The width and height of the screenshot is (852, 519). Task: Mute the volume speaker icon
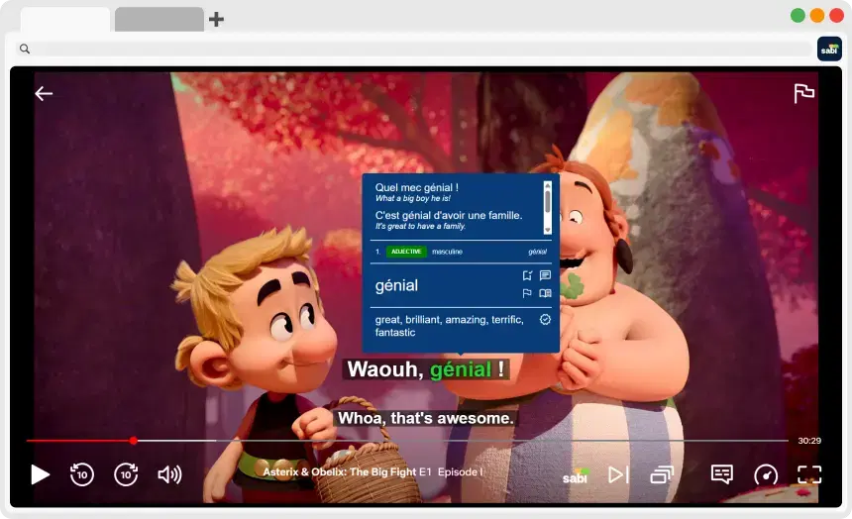click(169, 474)
